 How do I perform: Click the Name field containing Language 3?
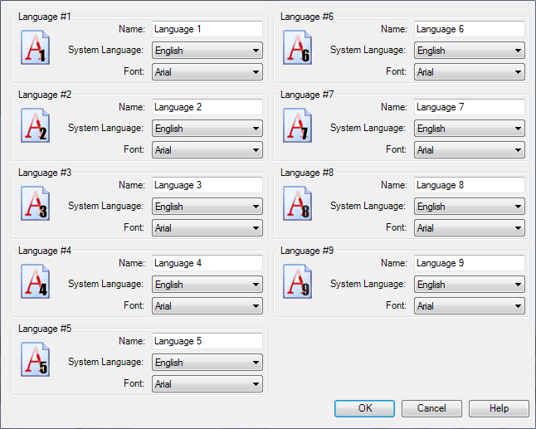click(207, 185)
